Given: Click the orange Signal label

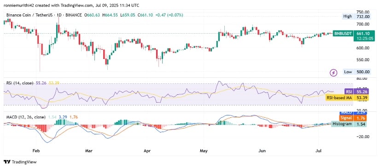Looking at the screenshot, I should 346,118.
